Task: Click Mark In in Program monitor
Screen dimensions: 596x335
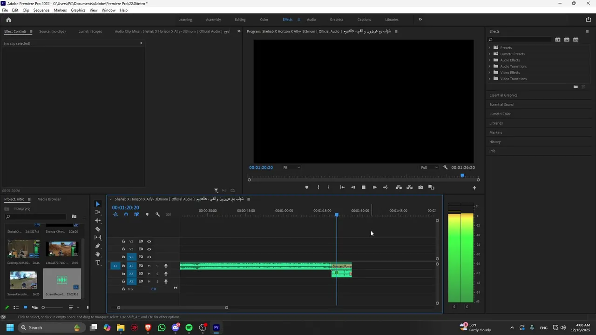Action: 318,188
